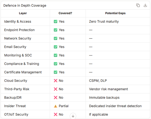Click the Dedicated insider threat detection text
Screen dimensions: 151x119
pyautogui.click(x=115, y=106)
